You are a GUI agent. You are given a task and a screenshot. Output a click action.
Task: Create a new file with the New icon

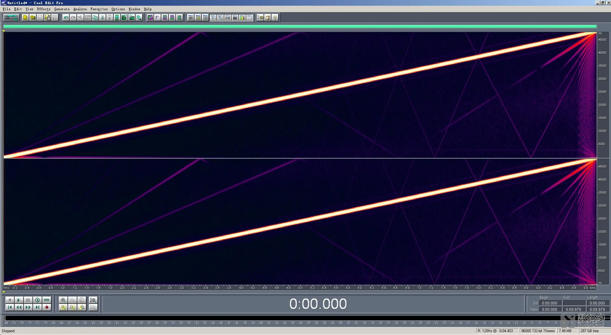(x=25, y=17)
